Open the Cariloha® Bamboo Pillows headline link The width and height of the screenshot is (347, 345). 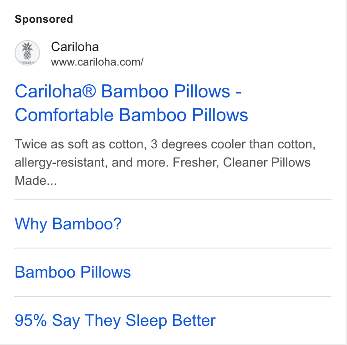pos(131,103)
